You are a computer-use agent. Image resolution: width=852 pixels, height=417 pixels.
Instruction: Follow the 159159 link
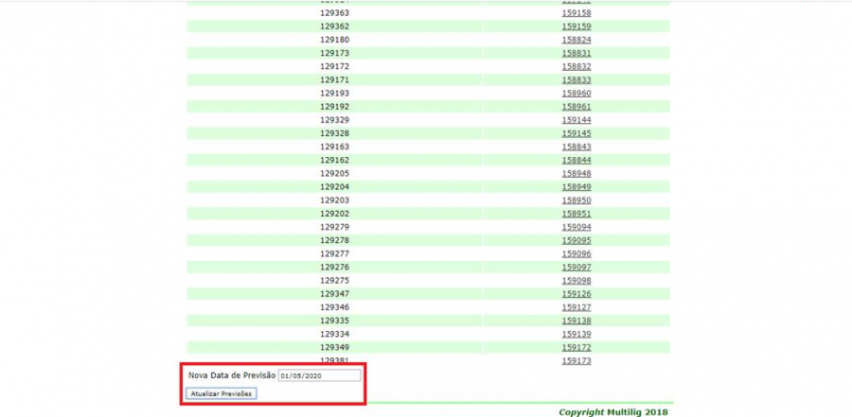tap(576, 26)
